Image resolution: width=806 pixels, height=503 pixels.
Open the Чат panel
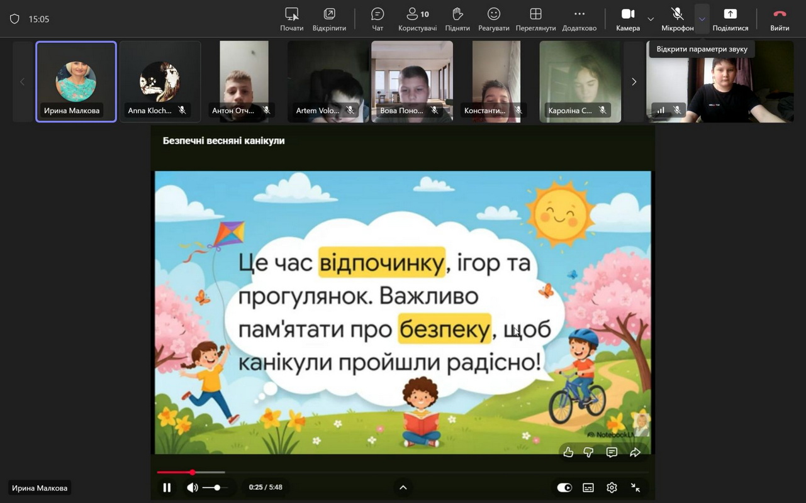(x=378, y=19)
